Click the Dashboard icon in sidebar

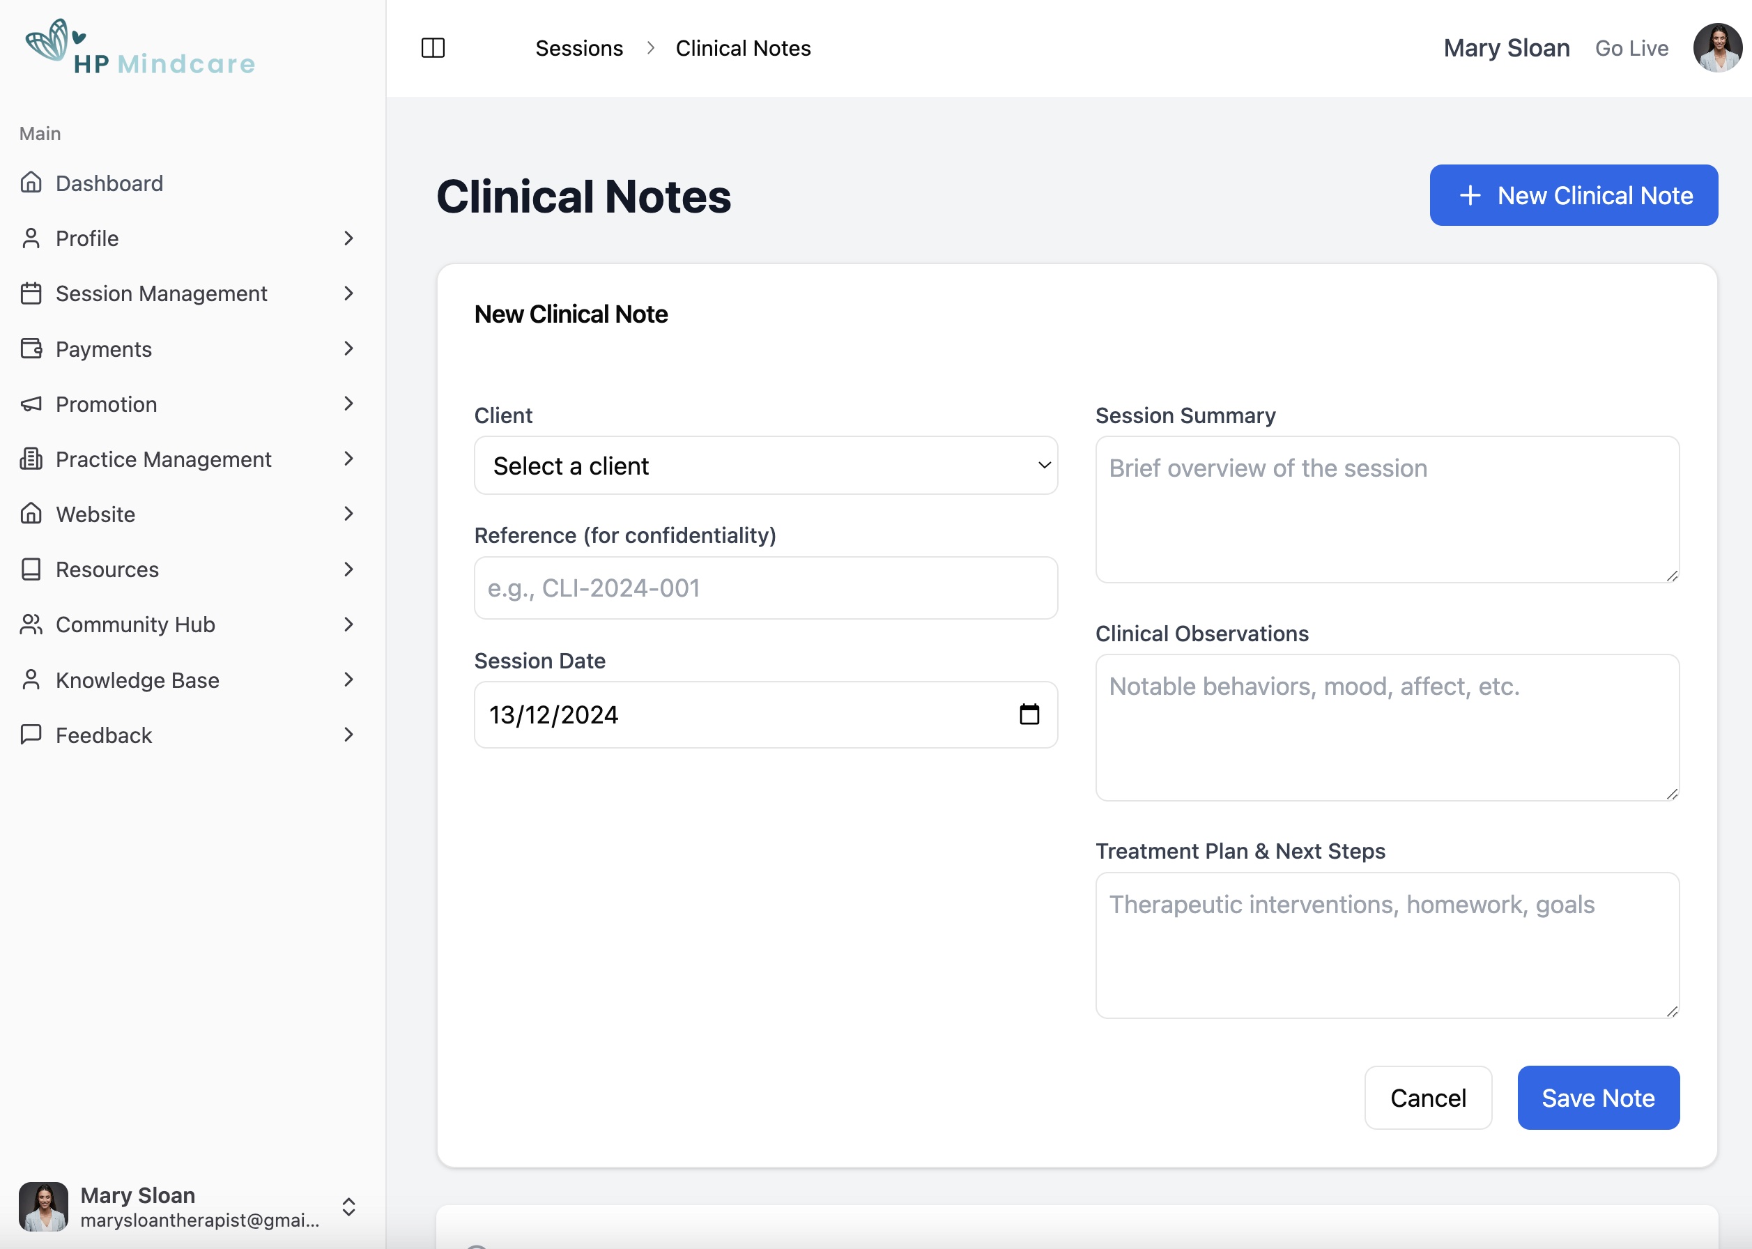click(31, 181)
